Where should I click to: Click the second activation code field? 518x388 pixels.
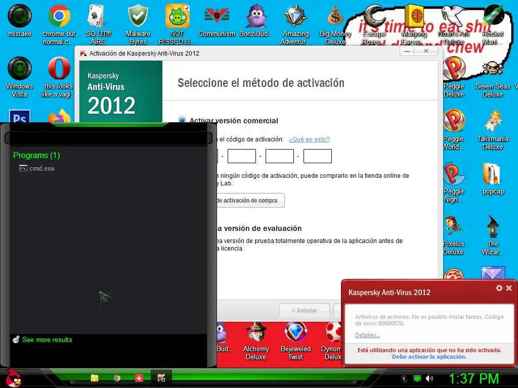pos(242,156)
